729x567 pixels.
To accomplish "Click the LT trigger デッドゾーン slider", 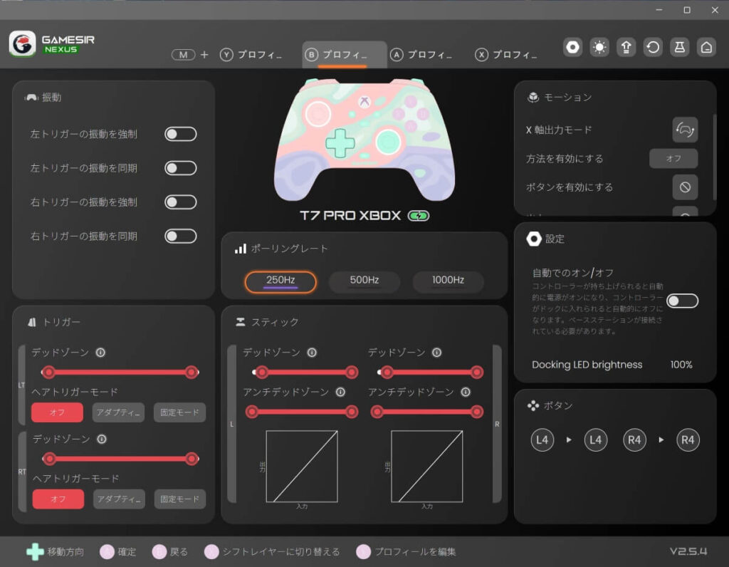I will (x=120, y=372).
